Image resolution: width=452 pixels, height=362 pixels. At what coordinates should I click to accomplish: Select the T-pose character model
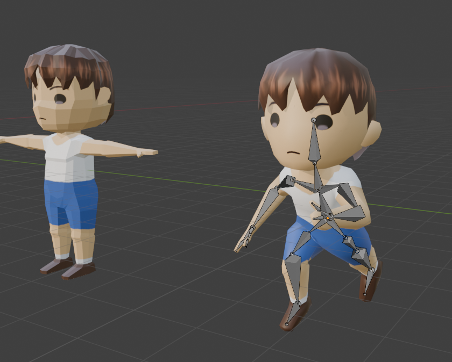coord(69,161)
